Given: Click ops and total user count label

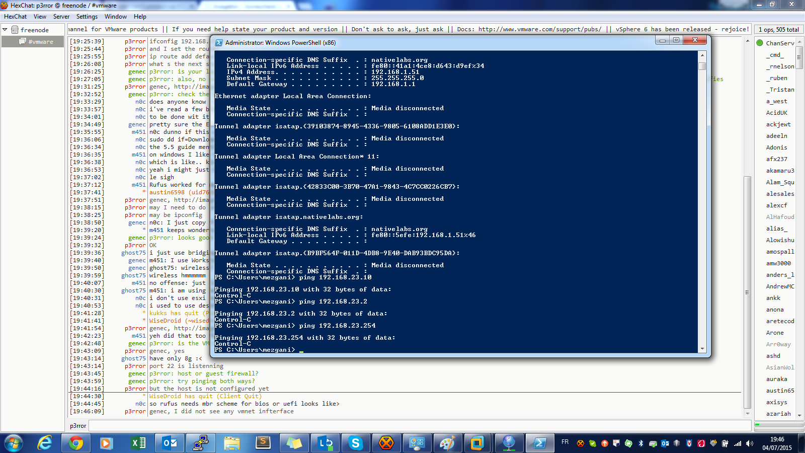Looking at the screenshot, I should 778,30.
